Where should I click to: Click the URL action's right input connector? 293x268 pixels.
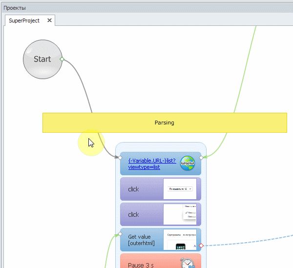click(x=201, y=158)
